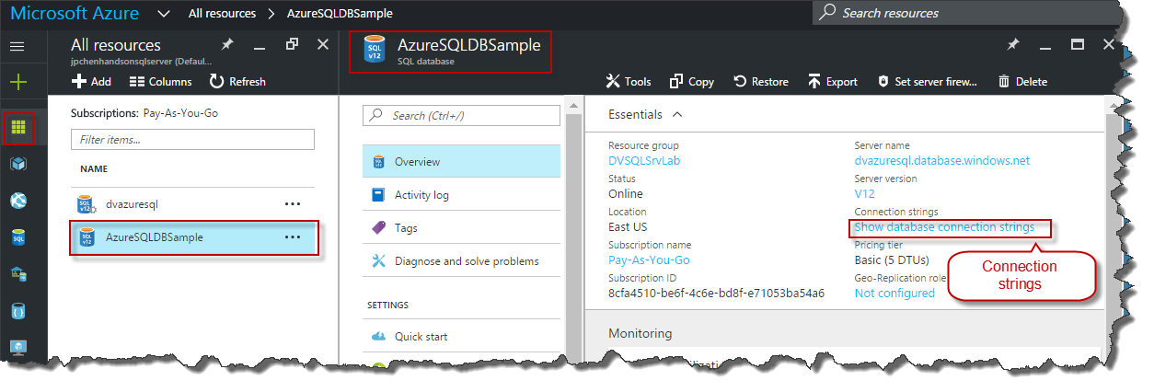1154x392 pixels.
Task: Expand dropdown next to Microsoft Azure
Action: [x=163, y=14]
